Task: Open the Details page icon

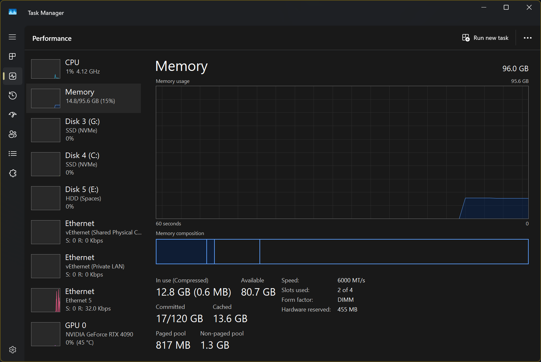Action: pyautogui.click(x=12, y=153)
